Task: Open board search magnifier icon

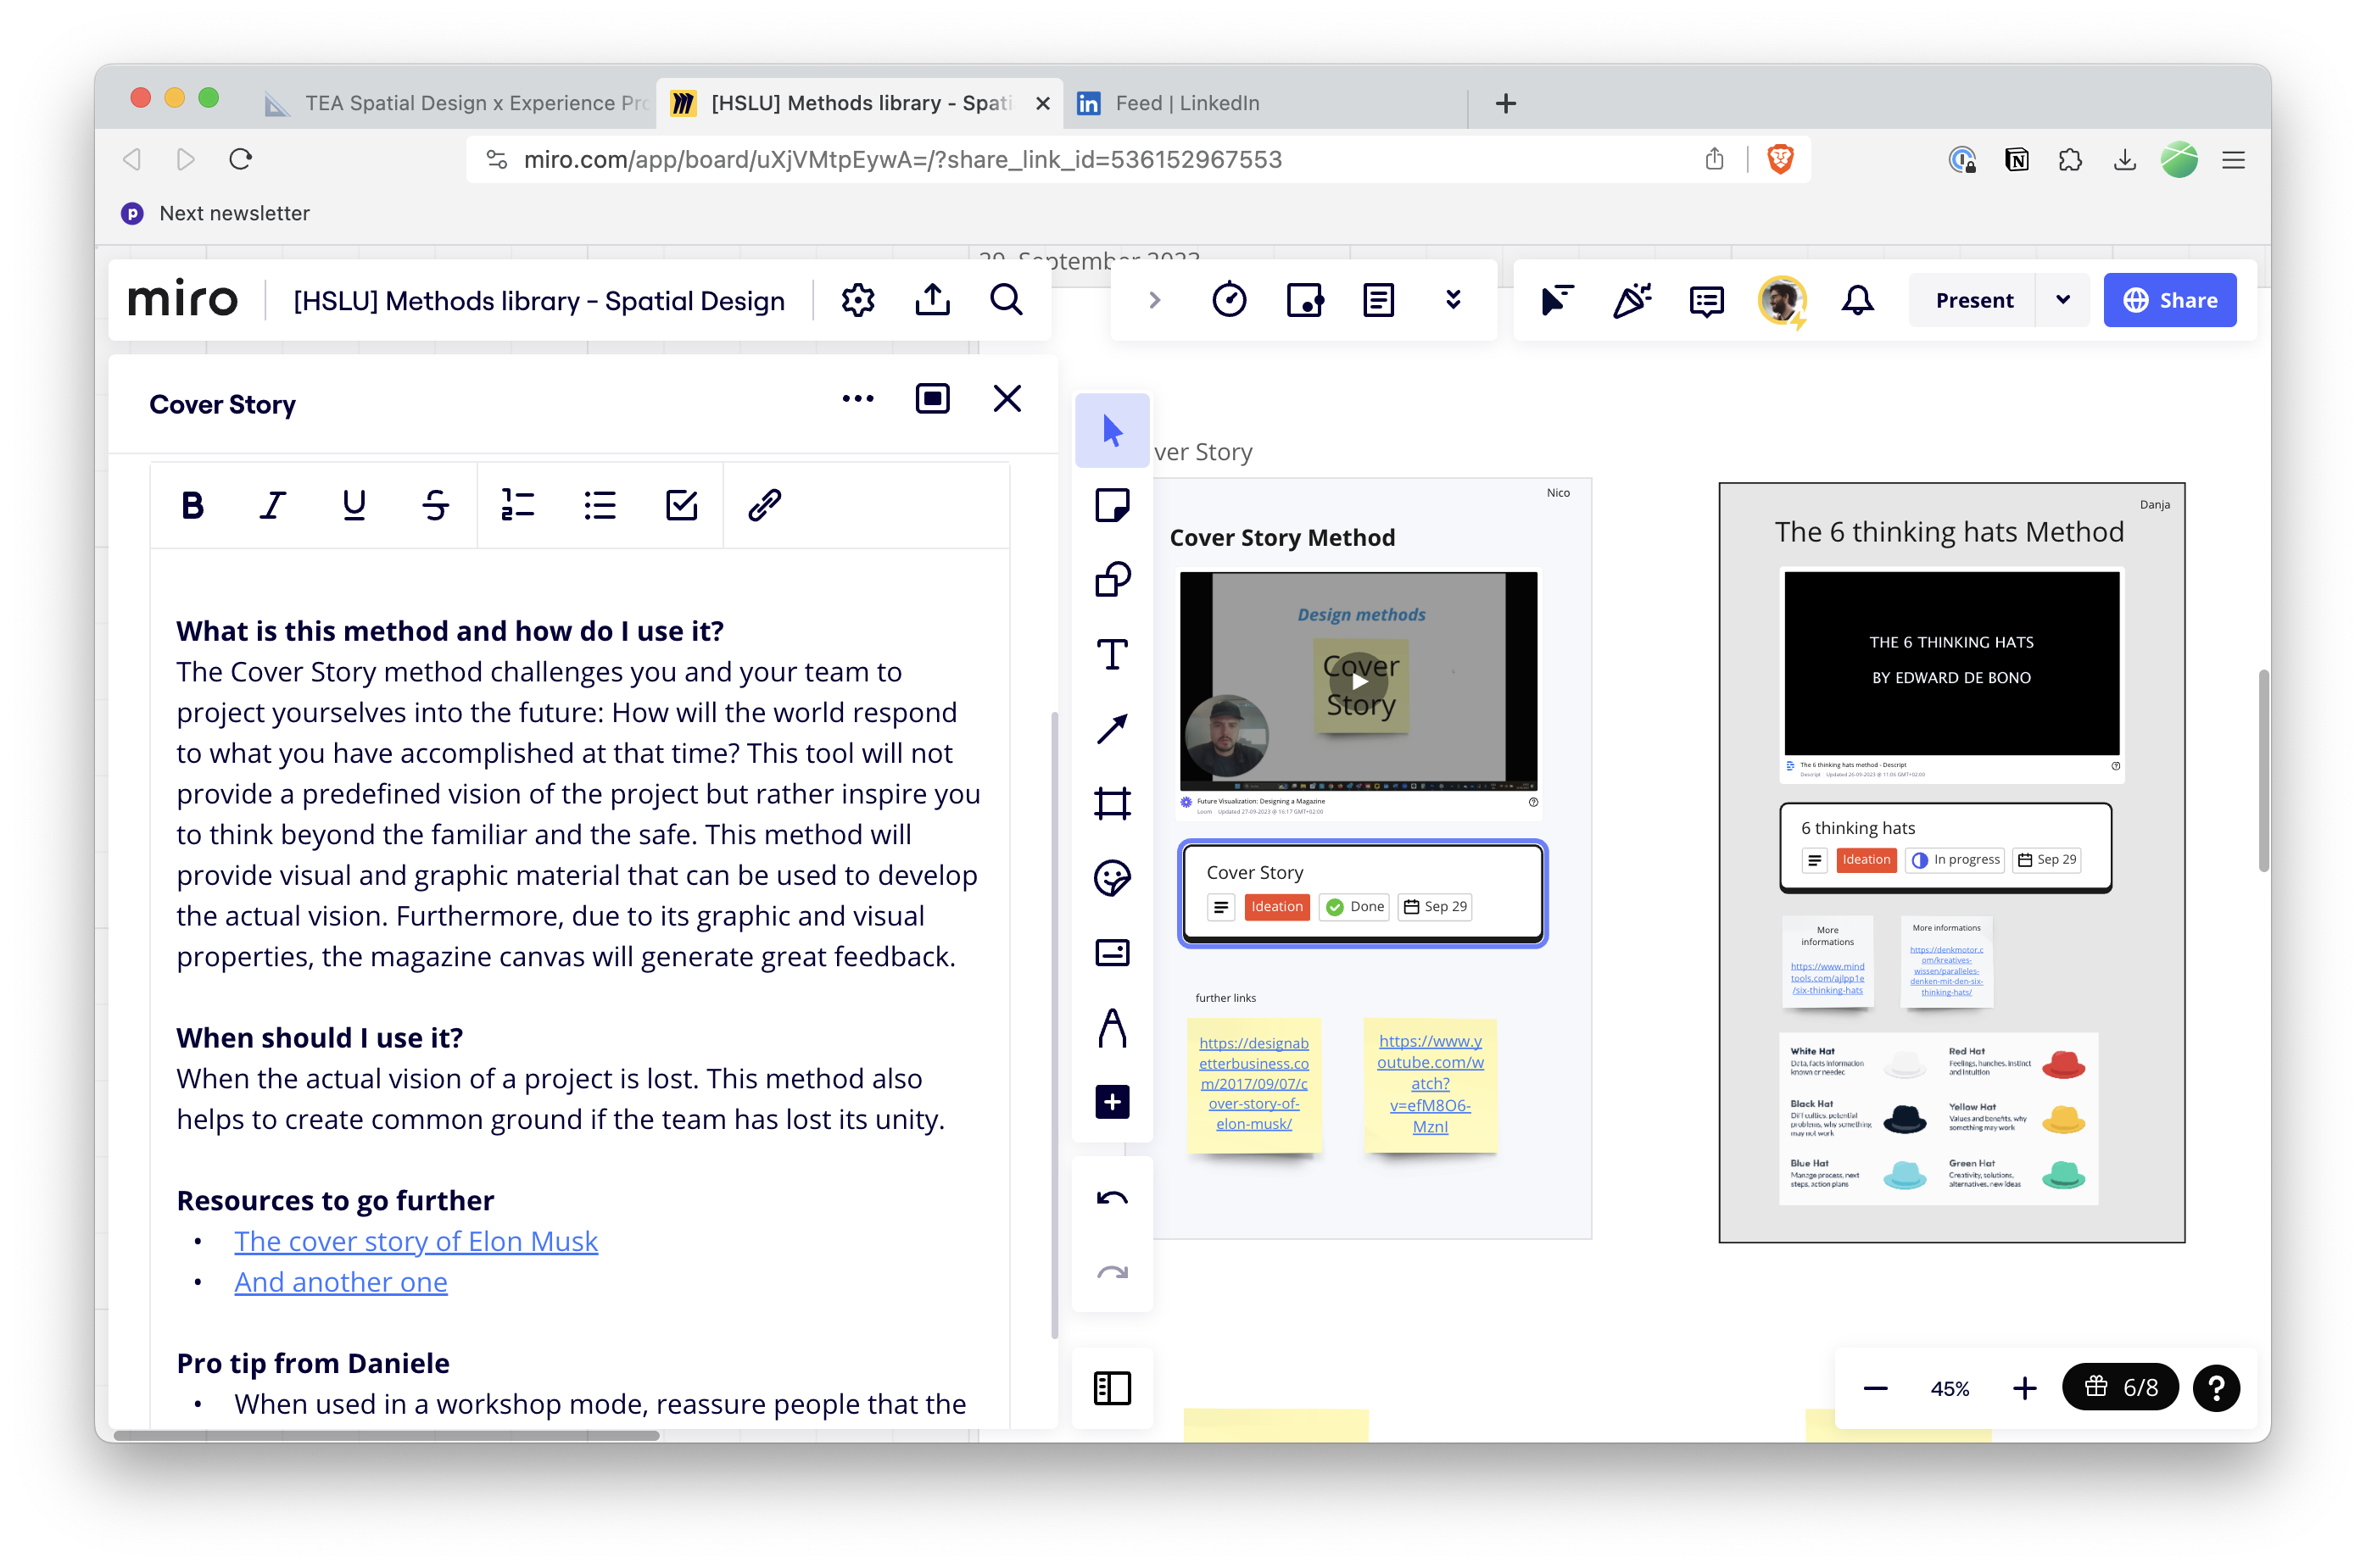Action: pyautogui.click(x=1006, y=300)
